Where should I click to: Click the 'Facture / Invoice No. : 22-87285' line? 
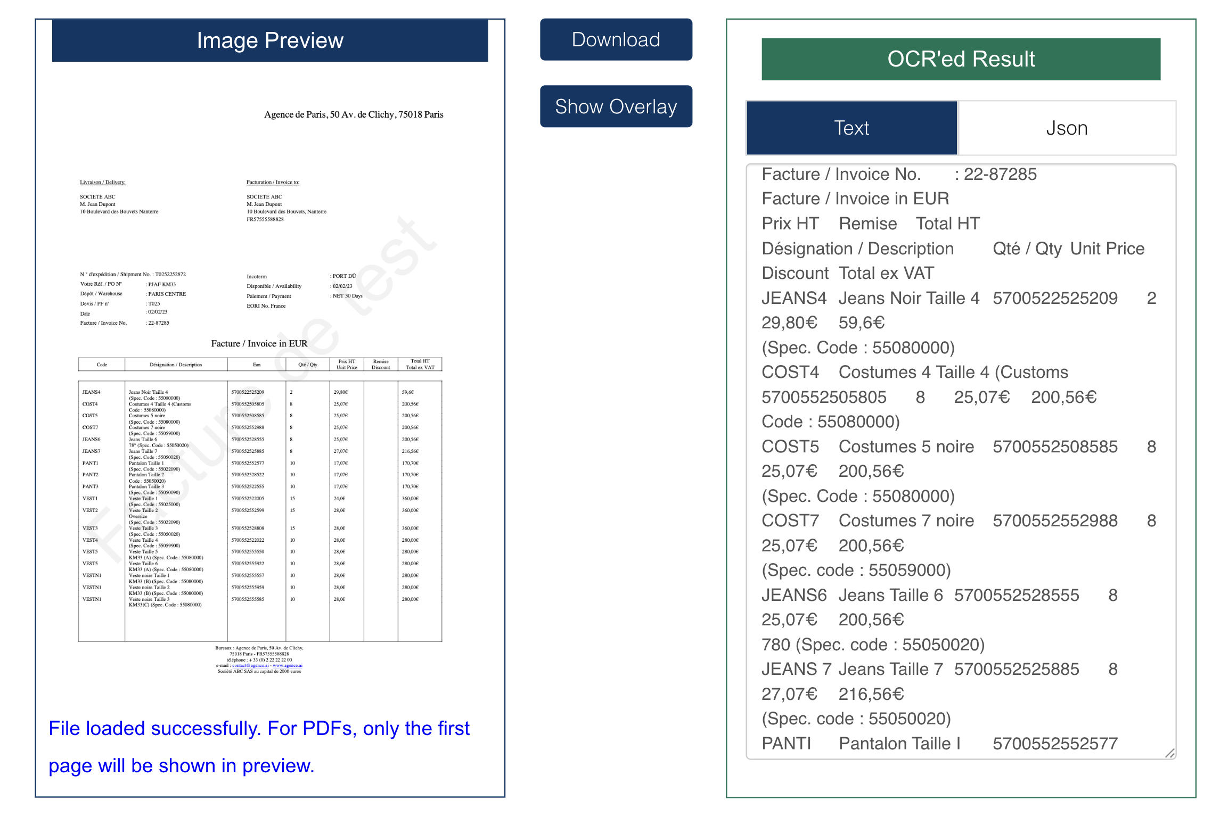click(899, 174)
